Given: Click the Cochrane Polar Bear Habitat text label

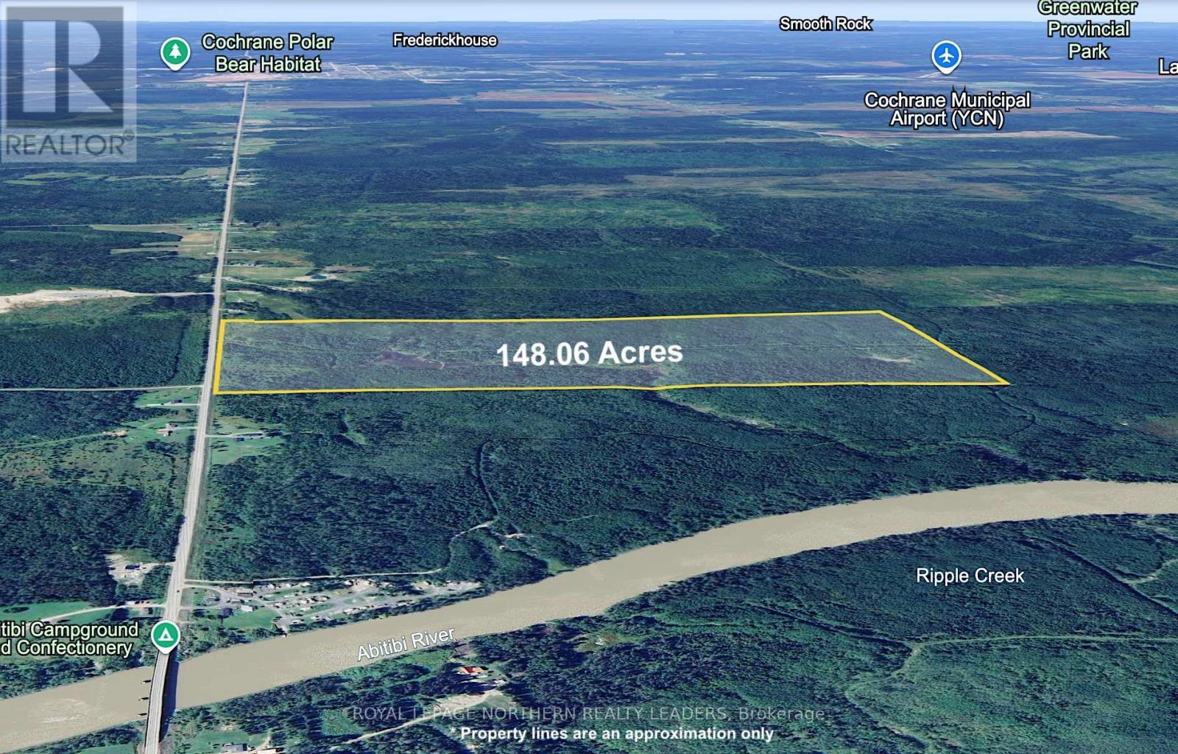Looking at the screenshot, I should pyautogui.click(x=267, y=53).
